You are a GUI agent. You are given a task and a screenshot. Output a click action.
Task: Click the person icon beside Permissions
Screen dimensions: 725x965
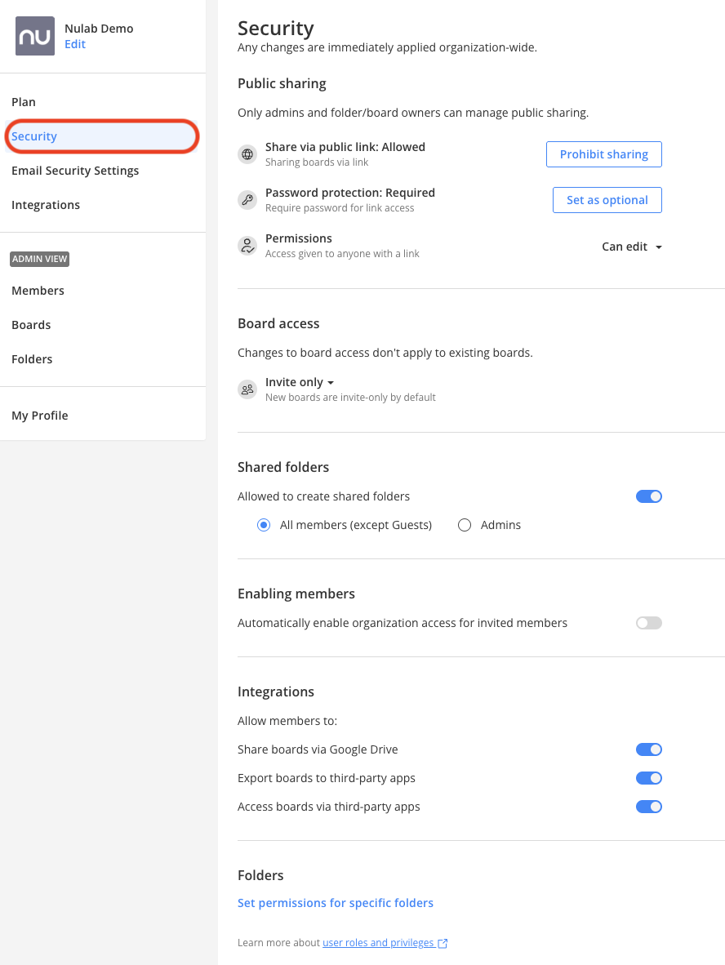tap(247, 246)
